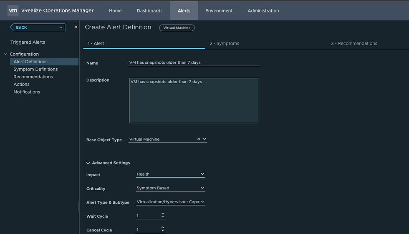409x234 pixels.
Task: Open Triggered Alerts in sidebar
Action: [28, 42]
